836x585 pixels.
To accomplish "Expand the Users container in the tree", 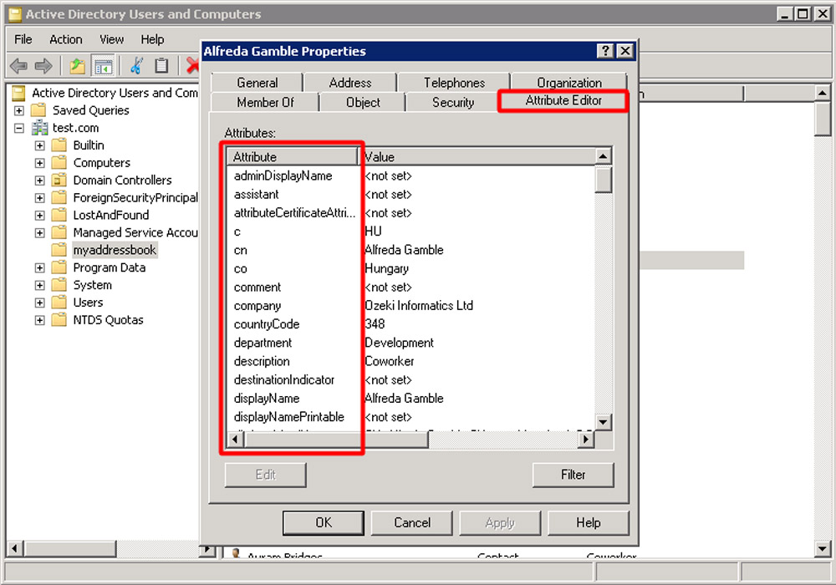I will coord(38,302).
